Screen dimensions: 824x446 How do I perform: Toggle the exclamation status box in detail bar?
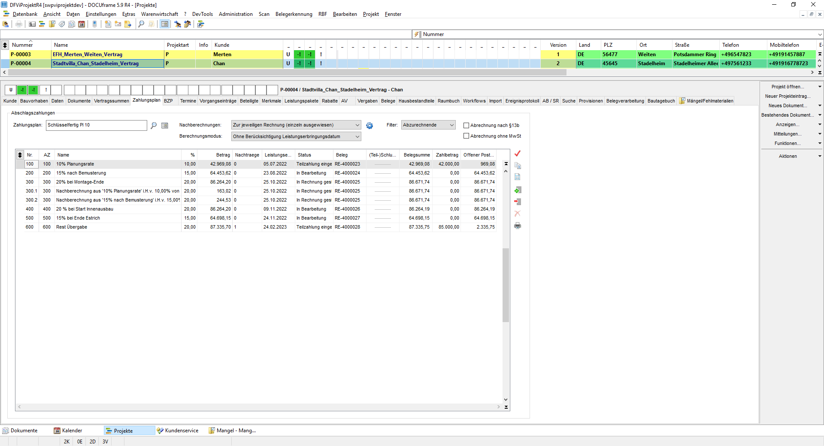[46, 90]
